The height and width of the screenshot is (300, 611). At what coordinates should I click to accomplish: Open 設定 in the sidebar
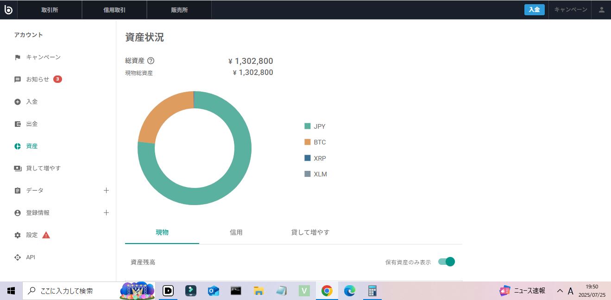[32, 235]
